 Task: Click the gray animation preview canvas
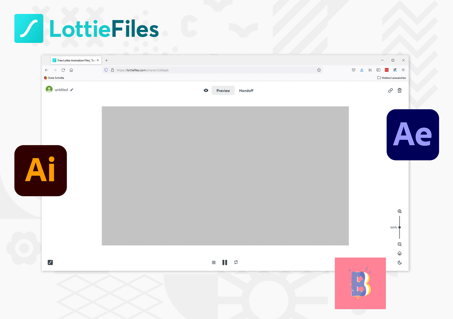click(x=225, y=176)
